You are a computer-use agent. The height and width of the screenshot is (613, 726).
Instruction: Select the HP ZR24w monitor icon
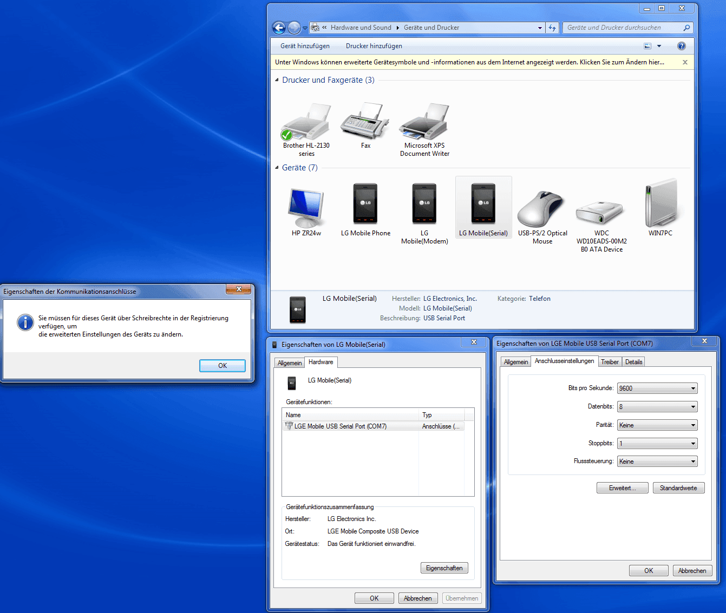click(306, 211)
